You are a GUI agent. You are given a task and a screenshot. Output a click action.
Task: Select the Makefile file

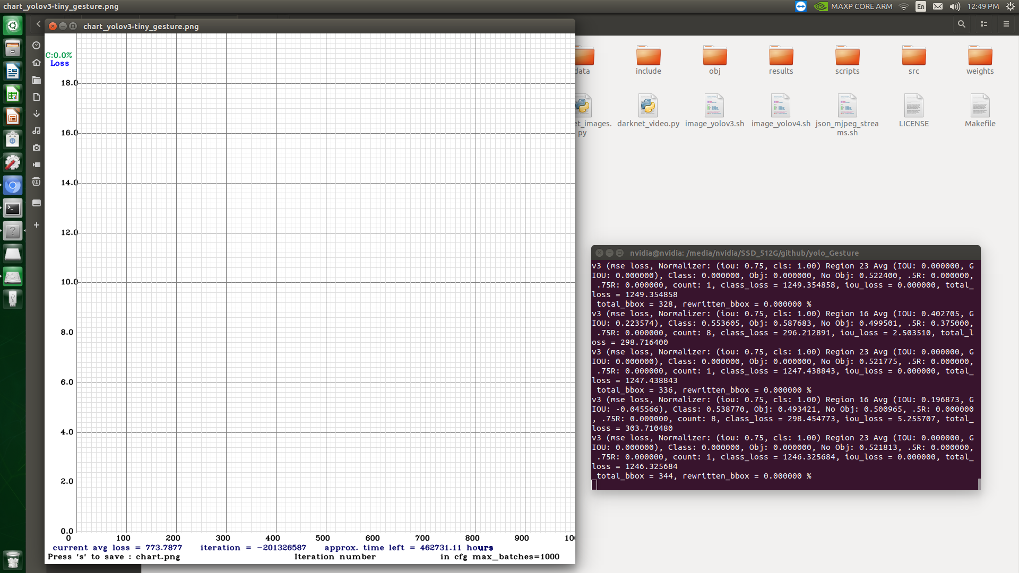(980, 111)
